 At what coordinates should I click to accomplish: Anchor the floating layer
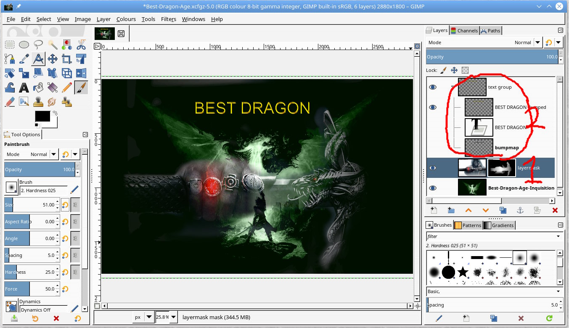pos(520,210)
